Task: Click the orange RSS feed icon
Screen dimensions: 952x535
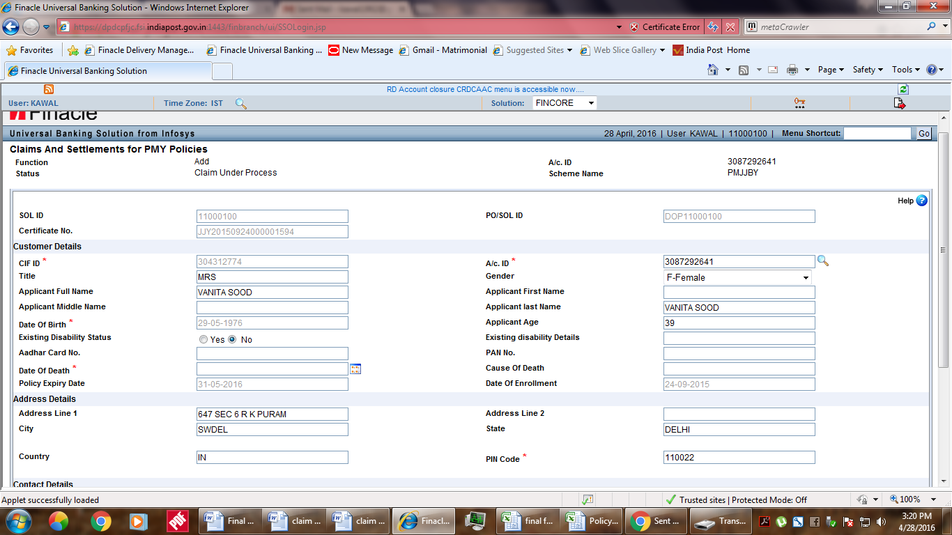Action: [x=49, y=89]
